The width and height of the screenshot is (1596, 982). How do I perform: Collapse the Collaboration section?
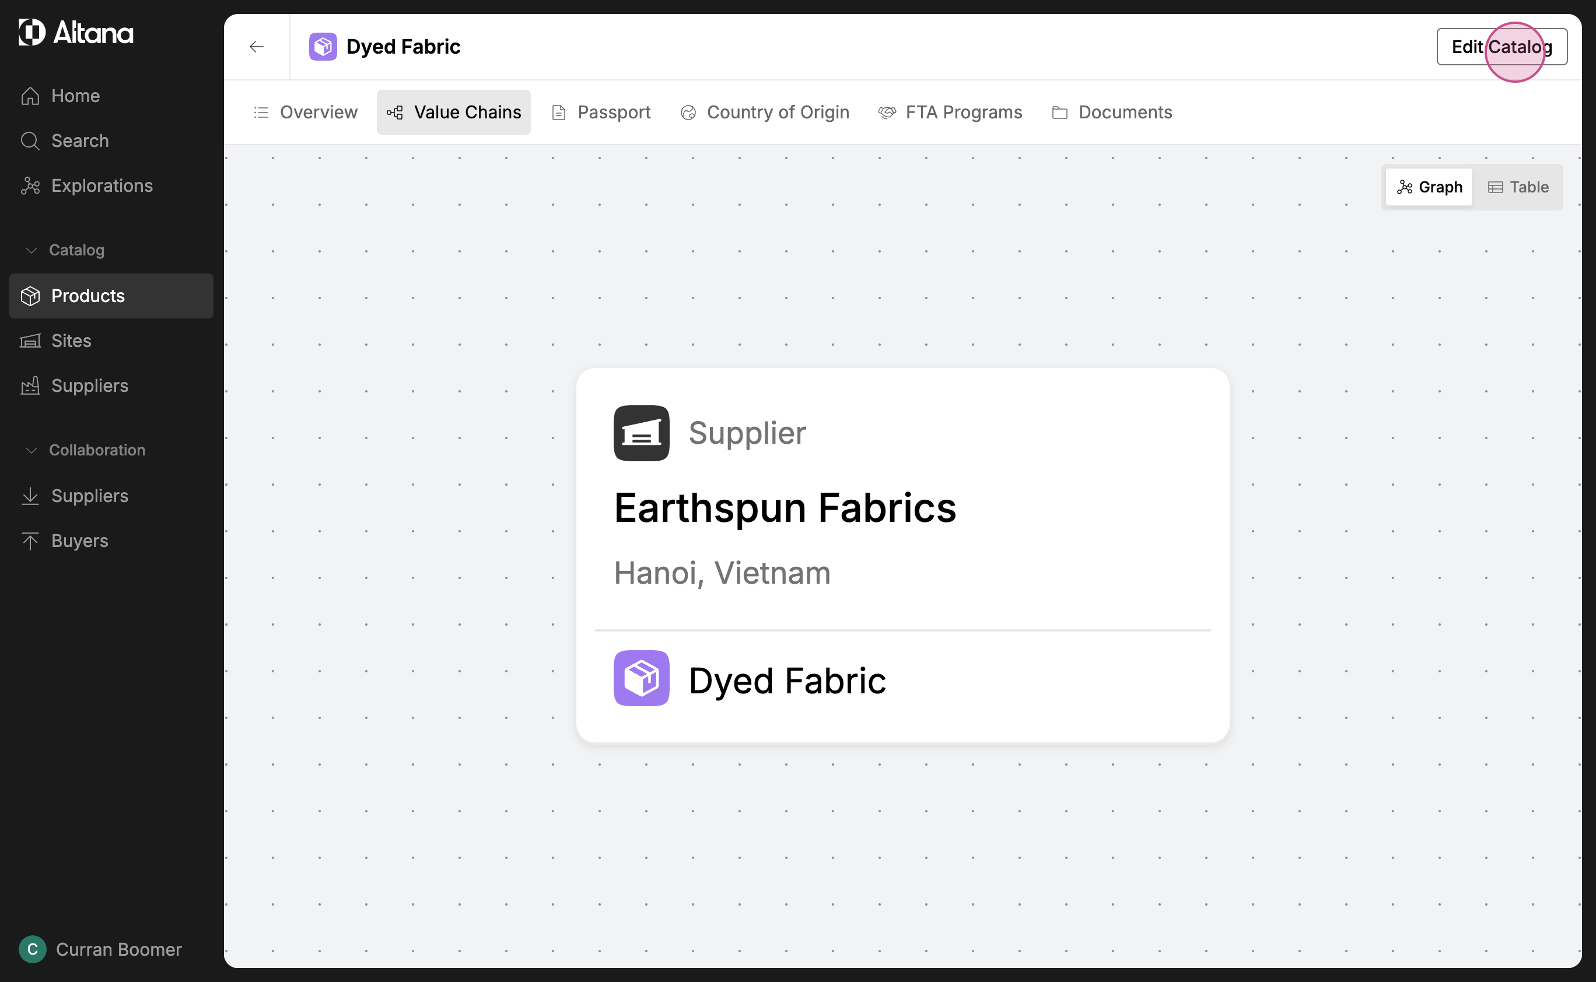click(x=31, y=450)
